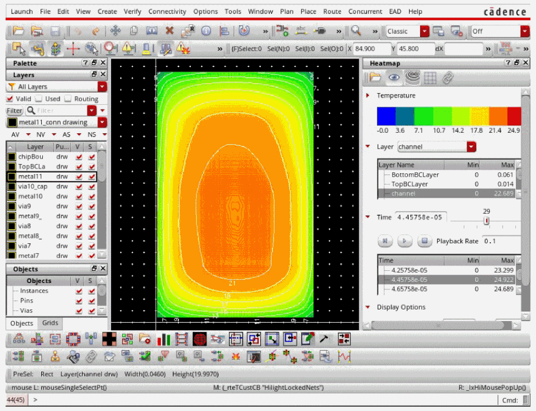Open the Connectivity menu
The width and height of the screenshot is (536, 411).
167,11
